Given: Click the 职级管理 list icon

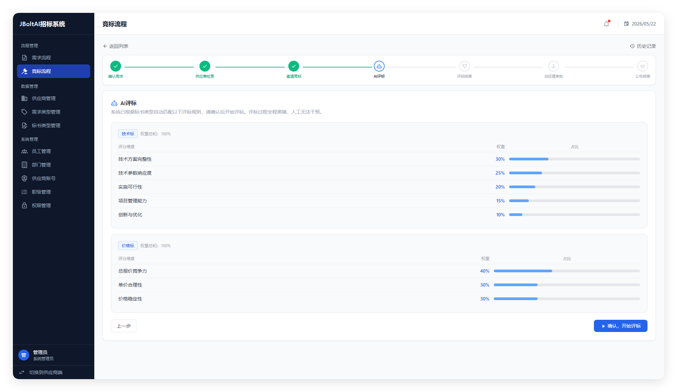Looking at the screenshot, I should 24,192.
